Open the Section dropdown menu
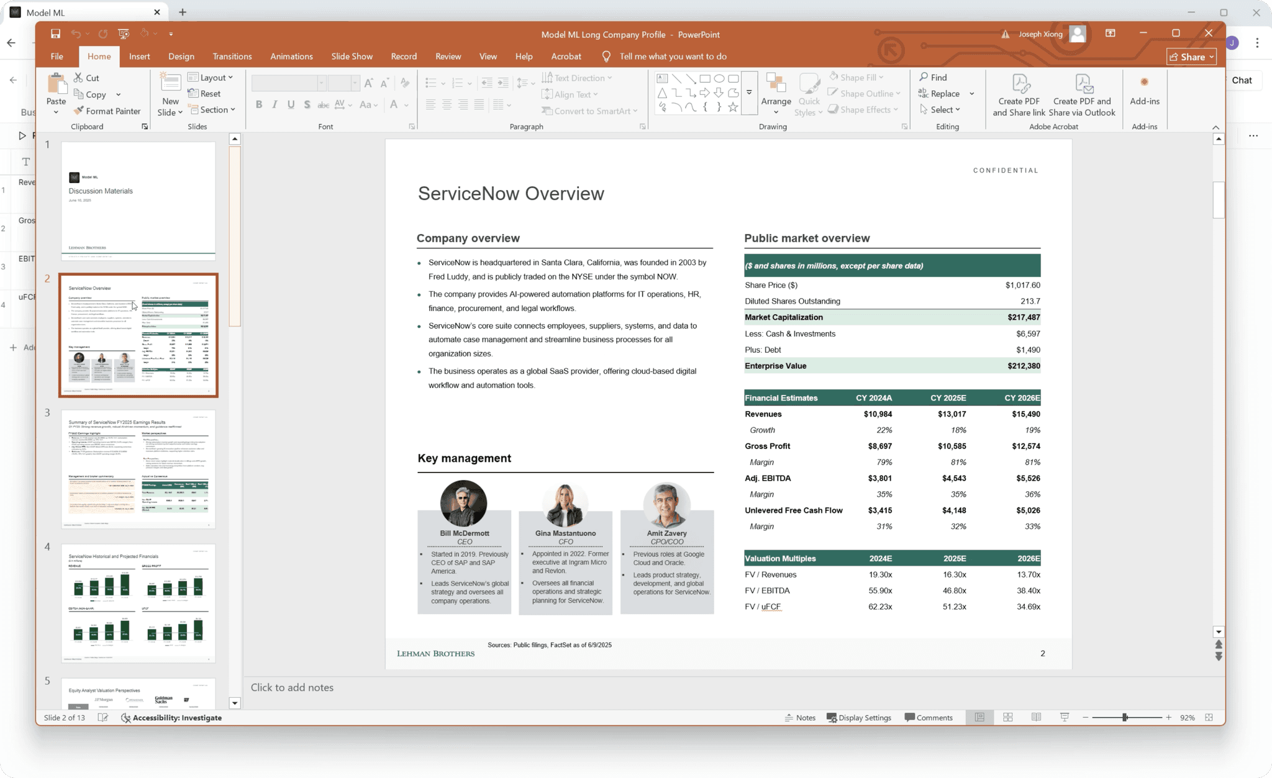The image size is (1272, 778). click(213, 110)
